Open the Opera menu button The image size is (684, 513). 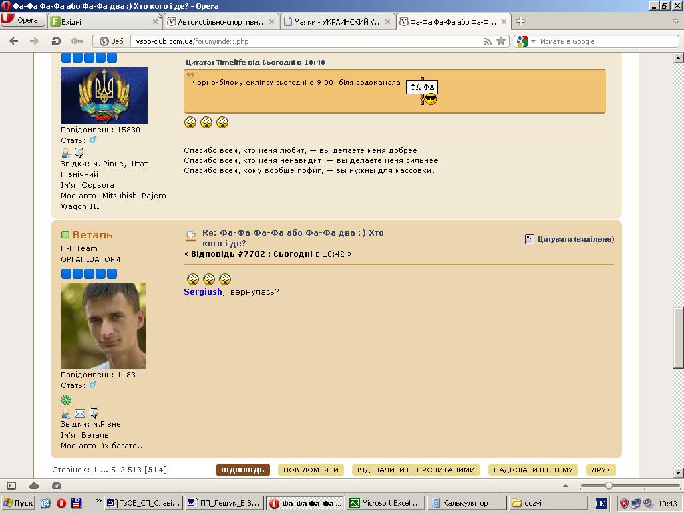20,21
